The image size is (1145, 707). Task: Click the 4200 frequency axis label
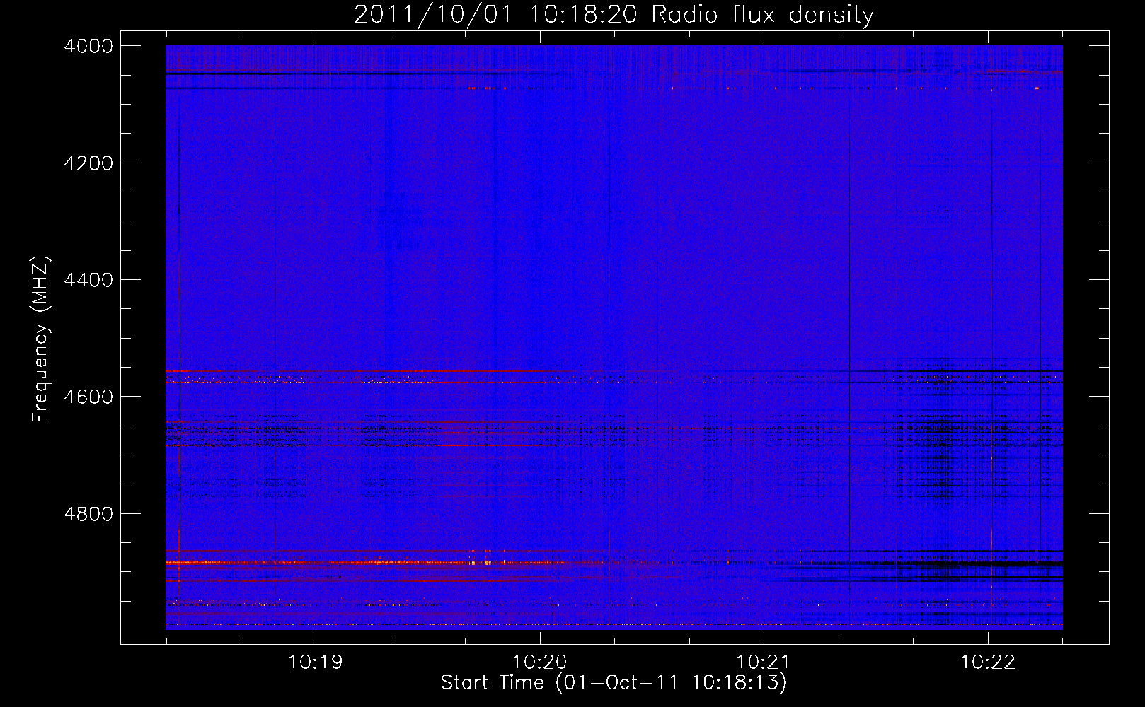coord(88,163)
